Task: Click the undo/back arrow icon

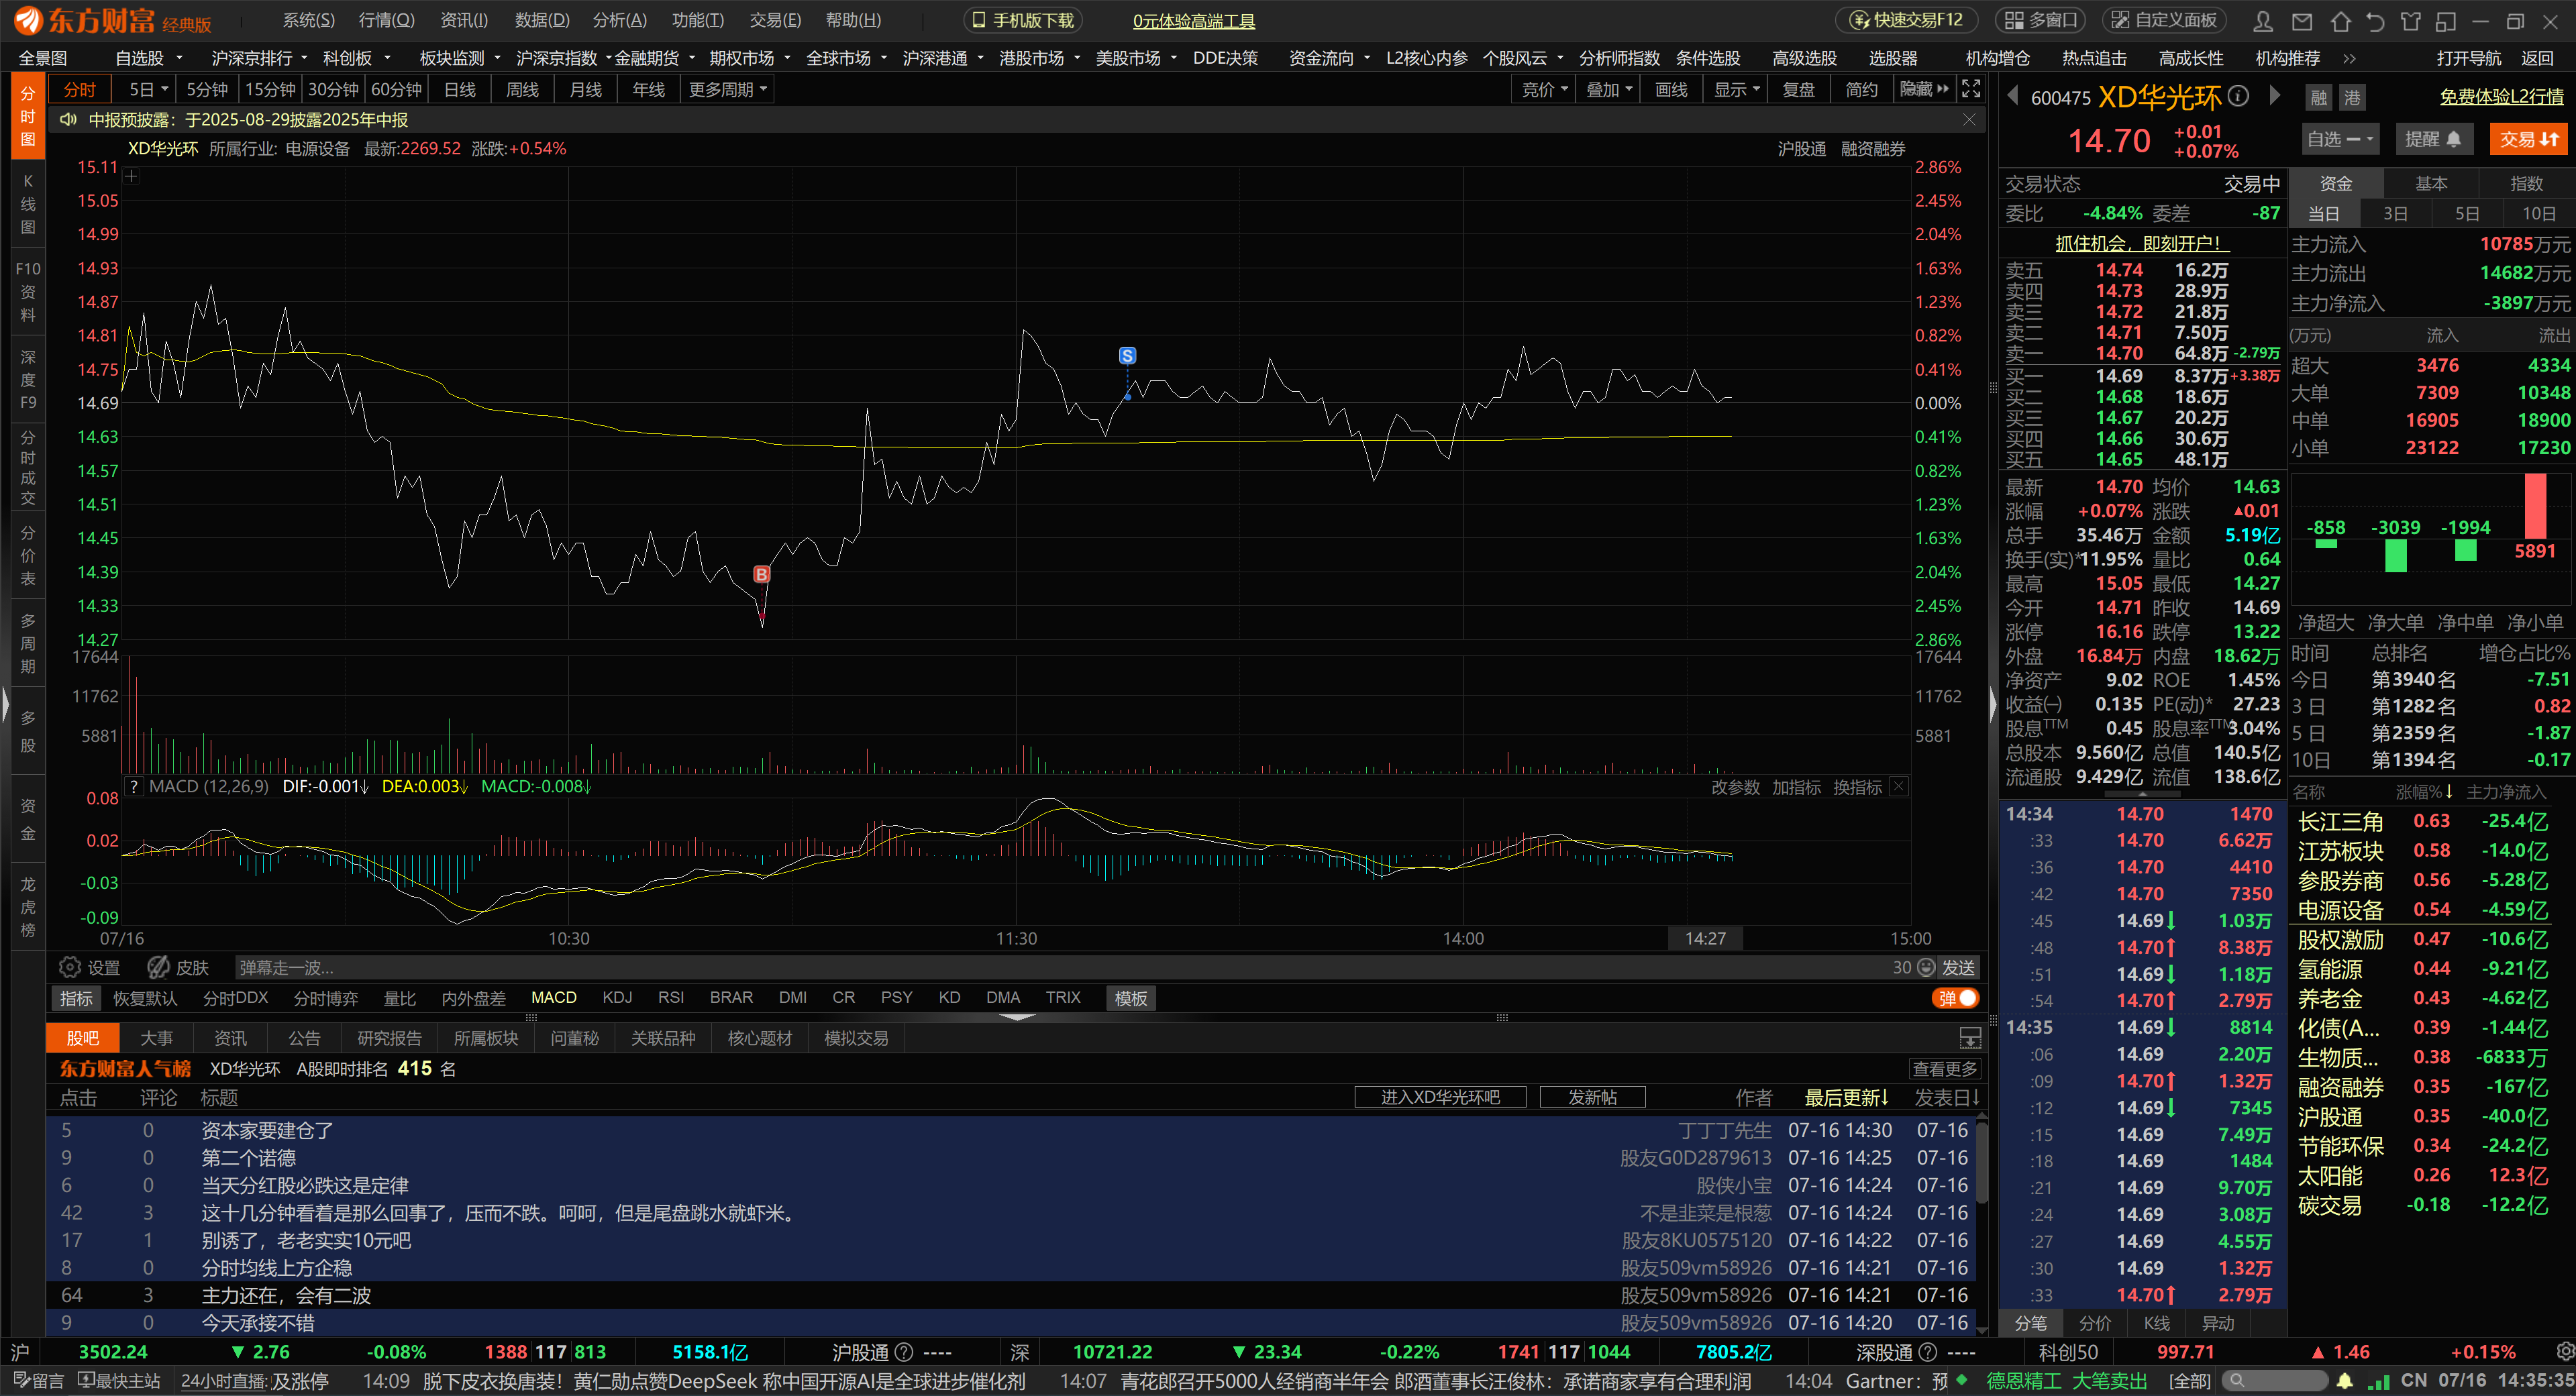Action: 2375,21
